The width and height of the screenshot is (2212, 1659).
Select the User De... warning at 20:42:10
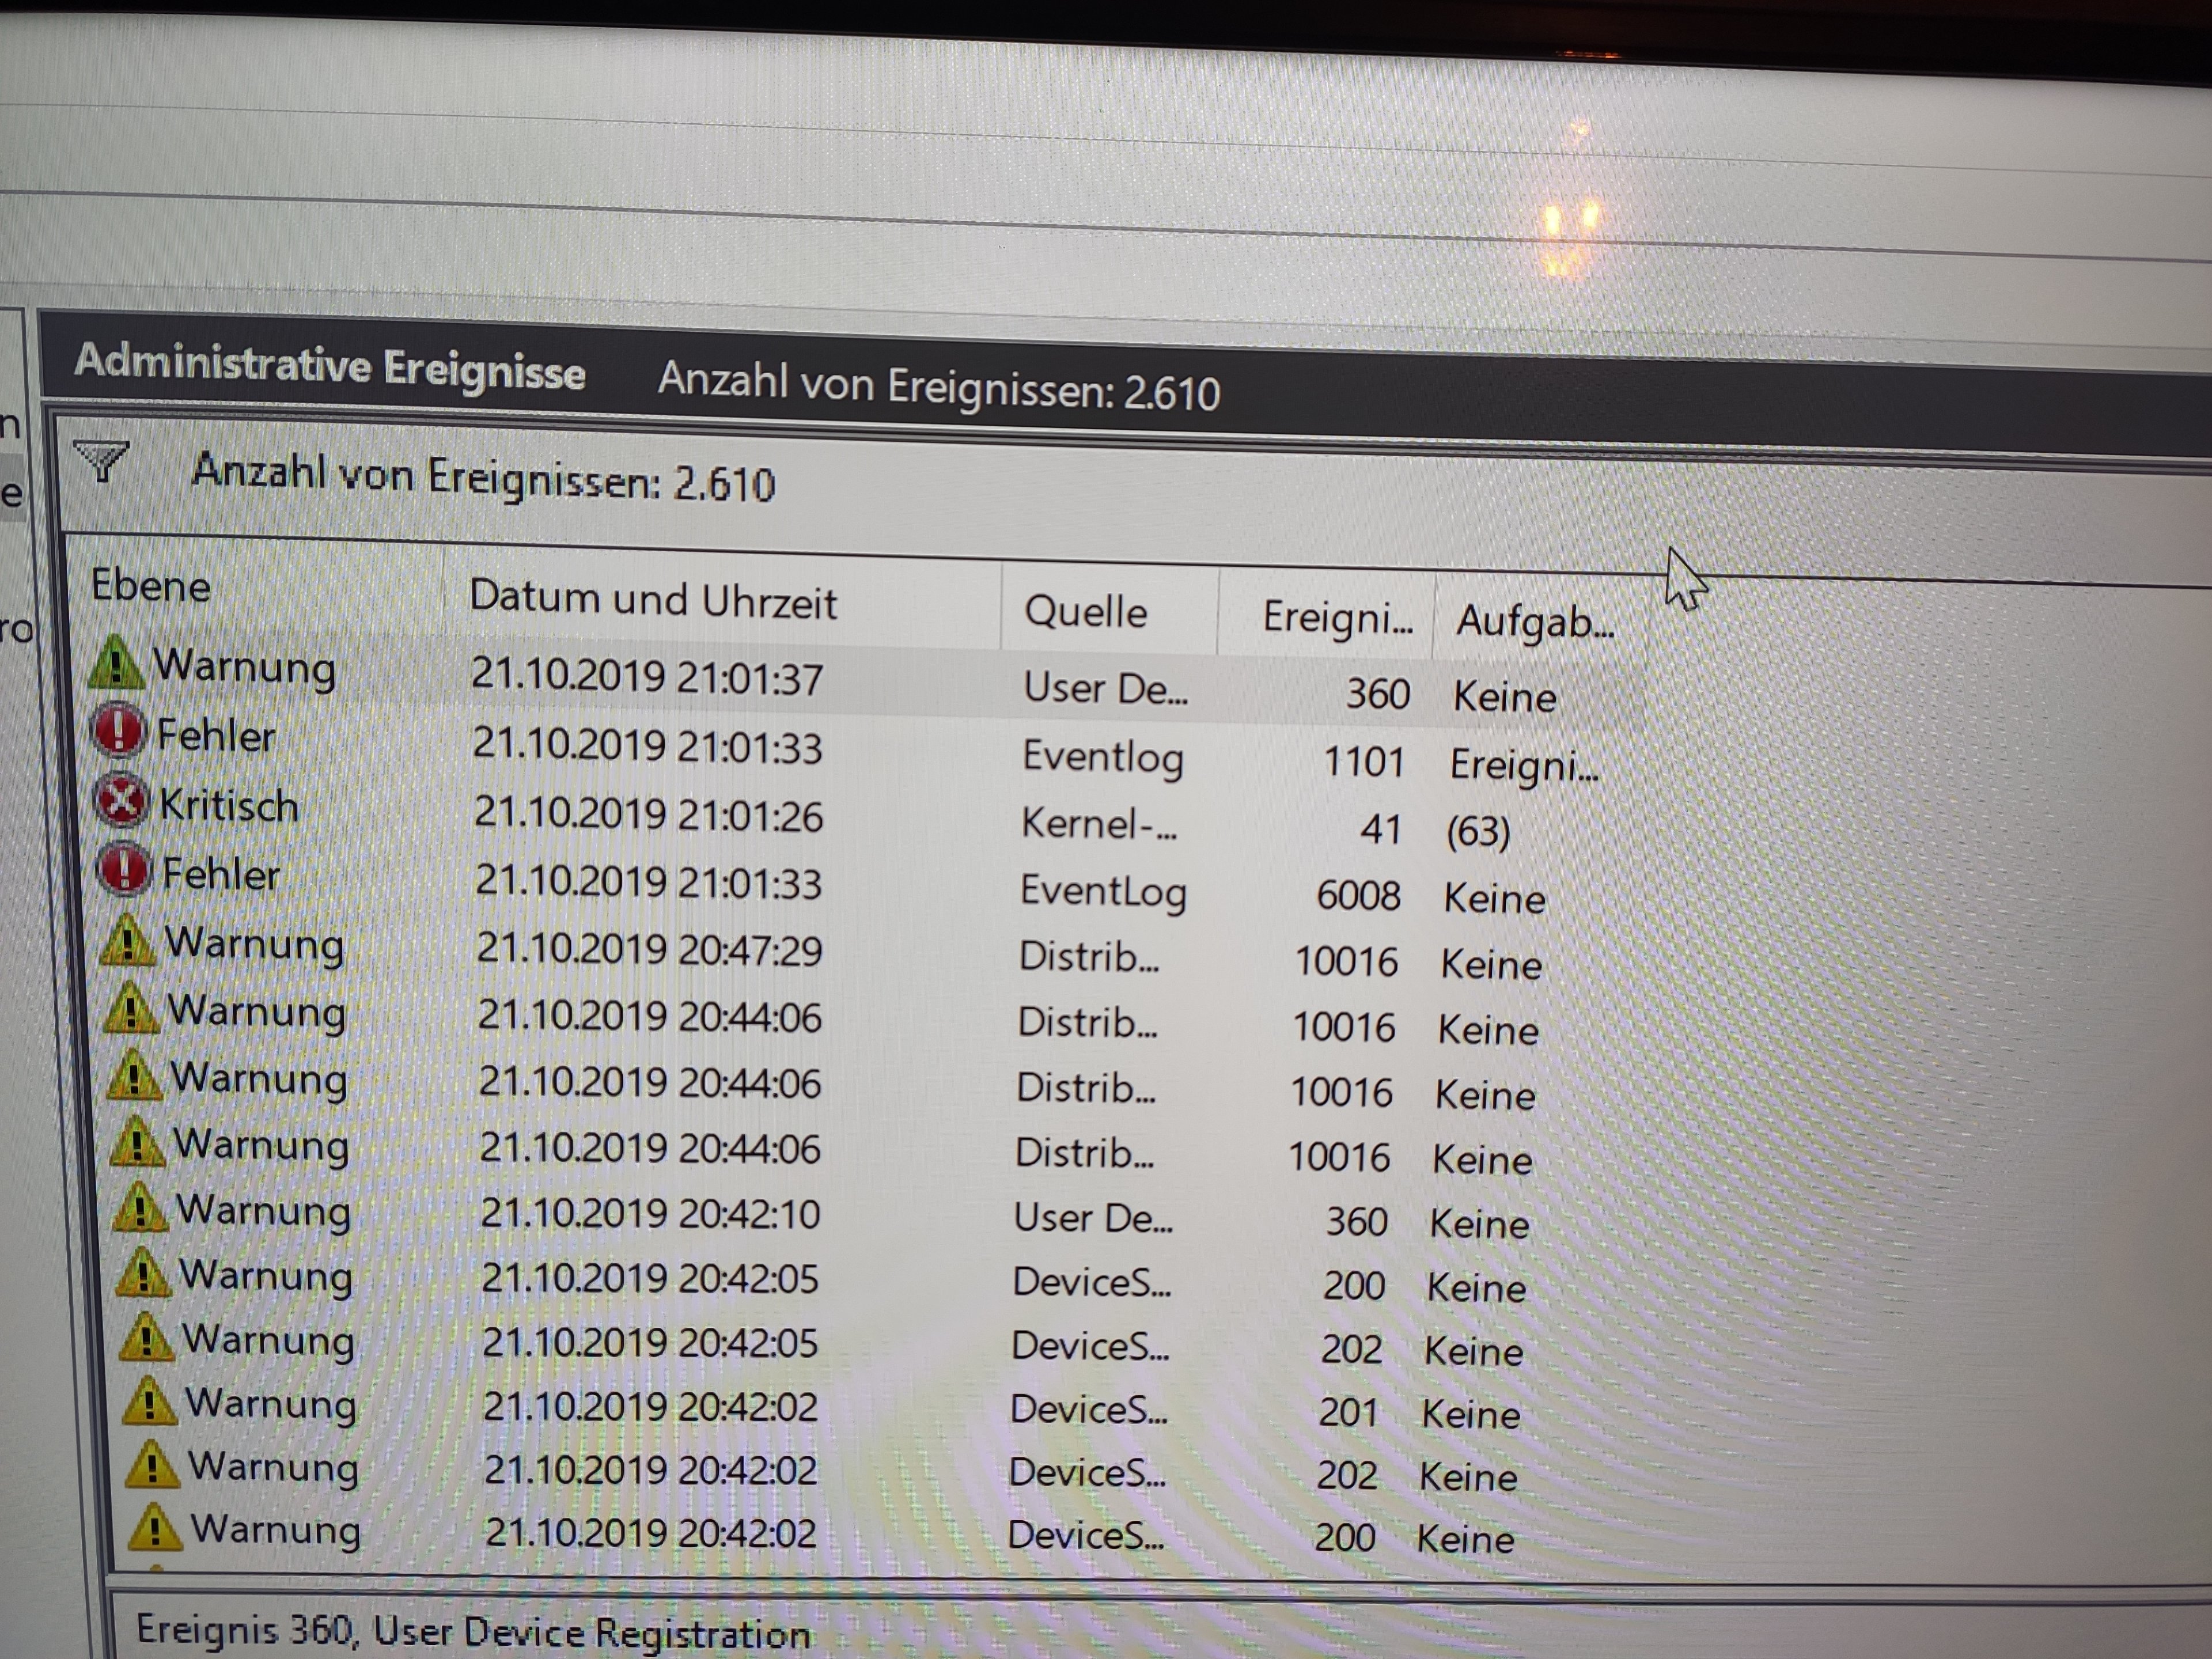tap(1092, 1218)
